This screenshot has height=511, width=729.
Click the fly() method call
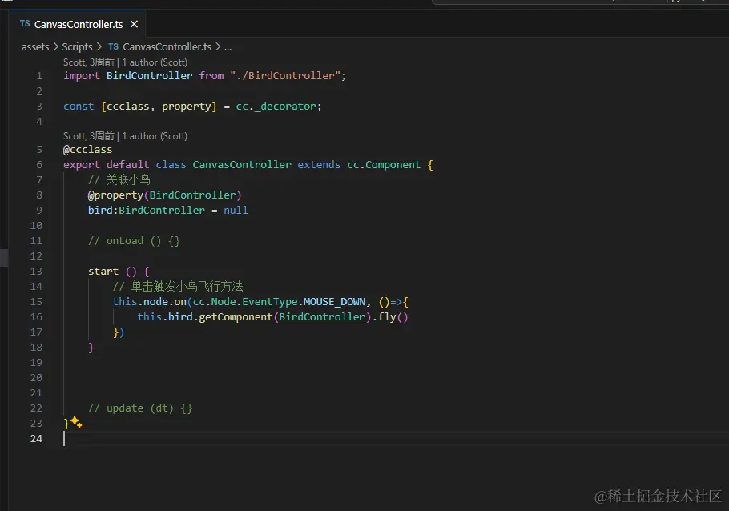click(393, 317)
